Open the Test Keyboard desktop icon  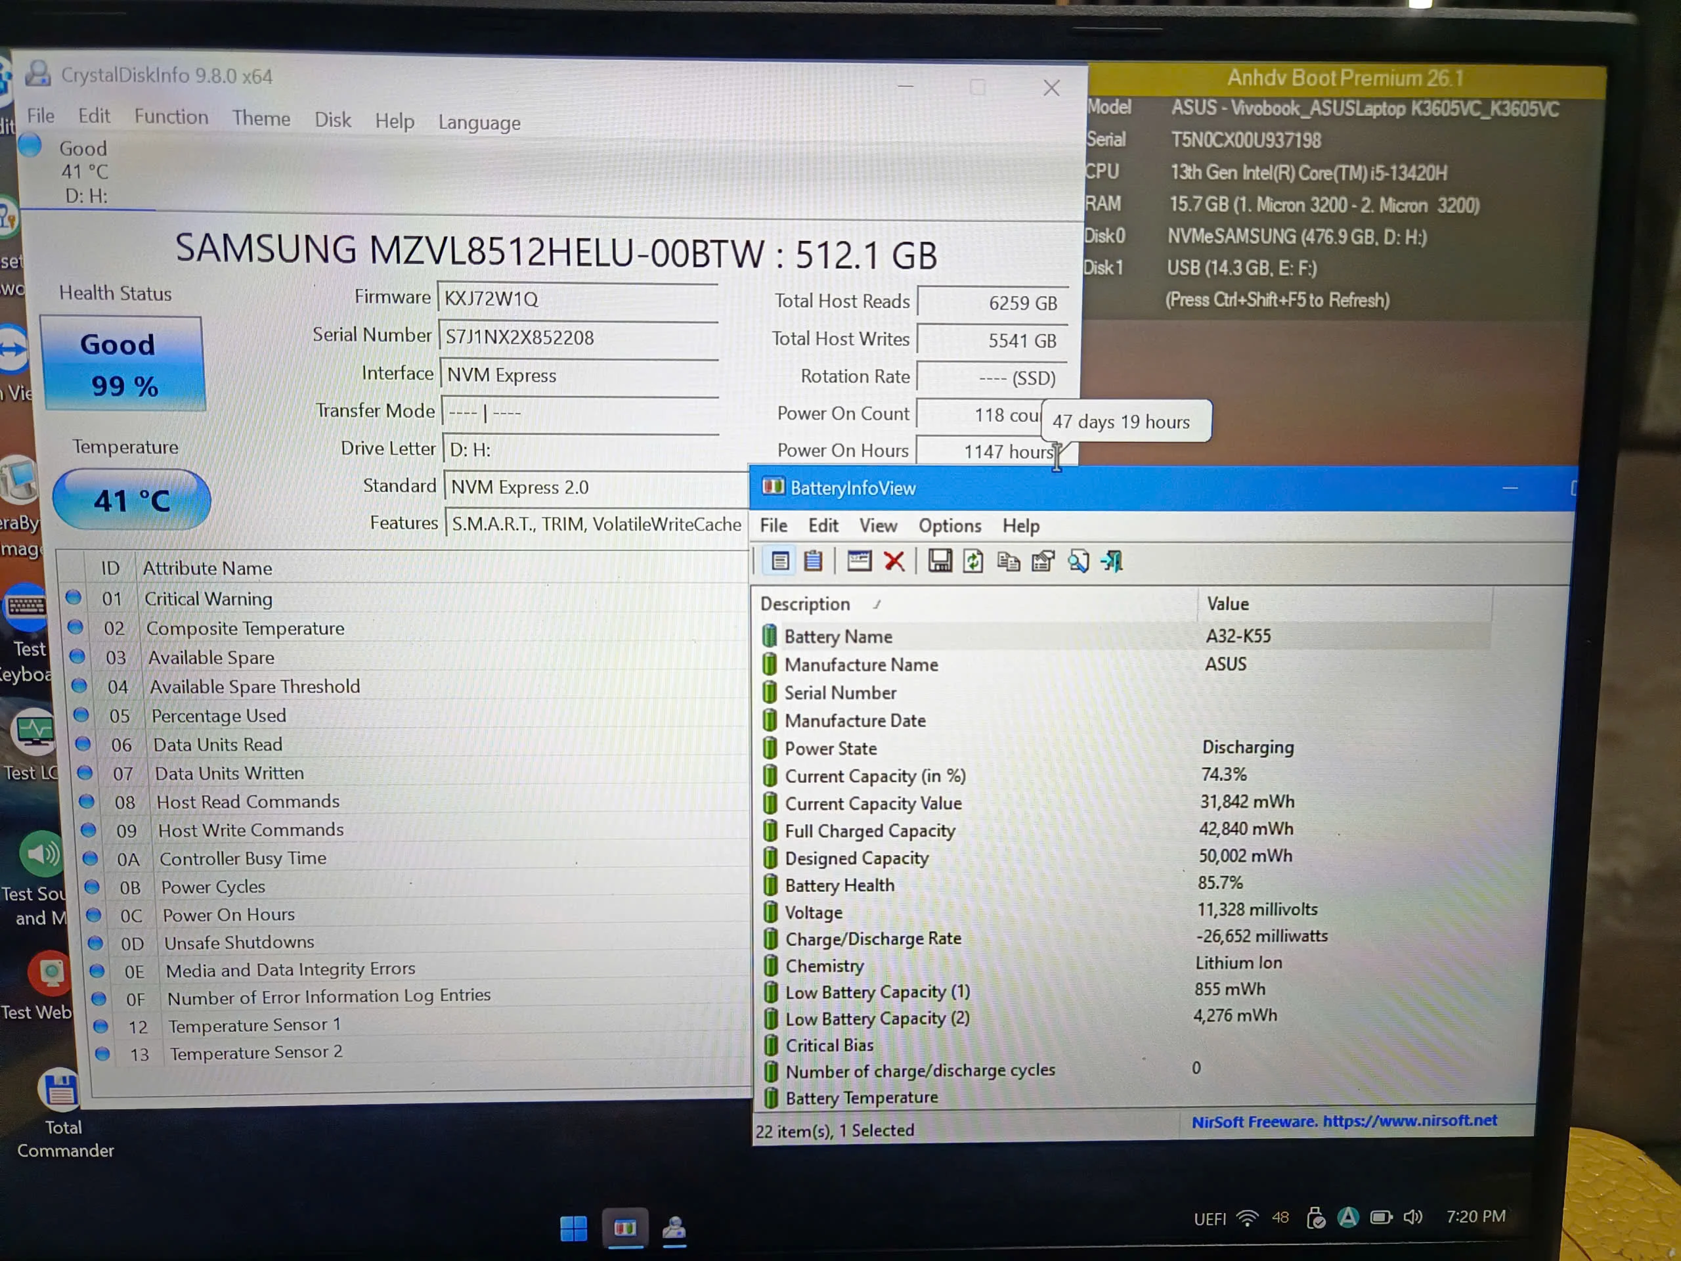28,634
